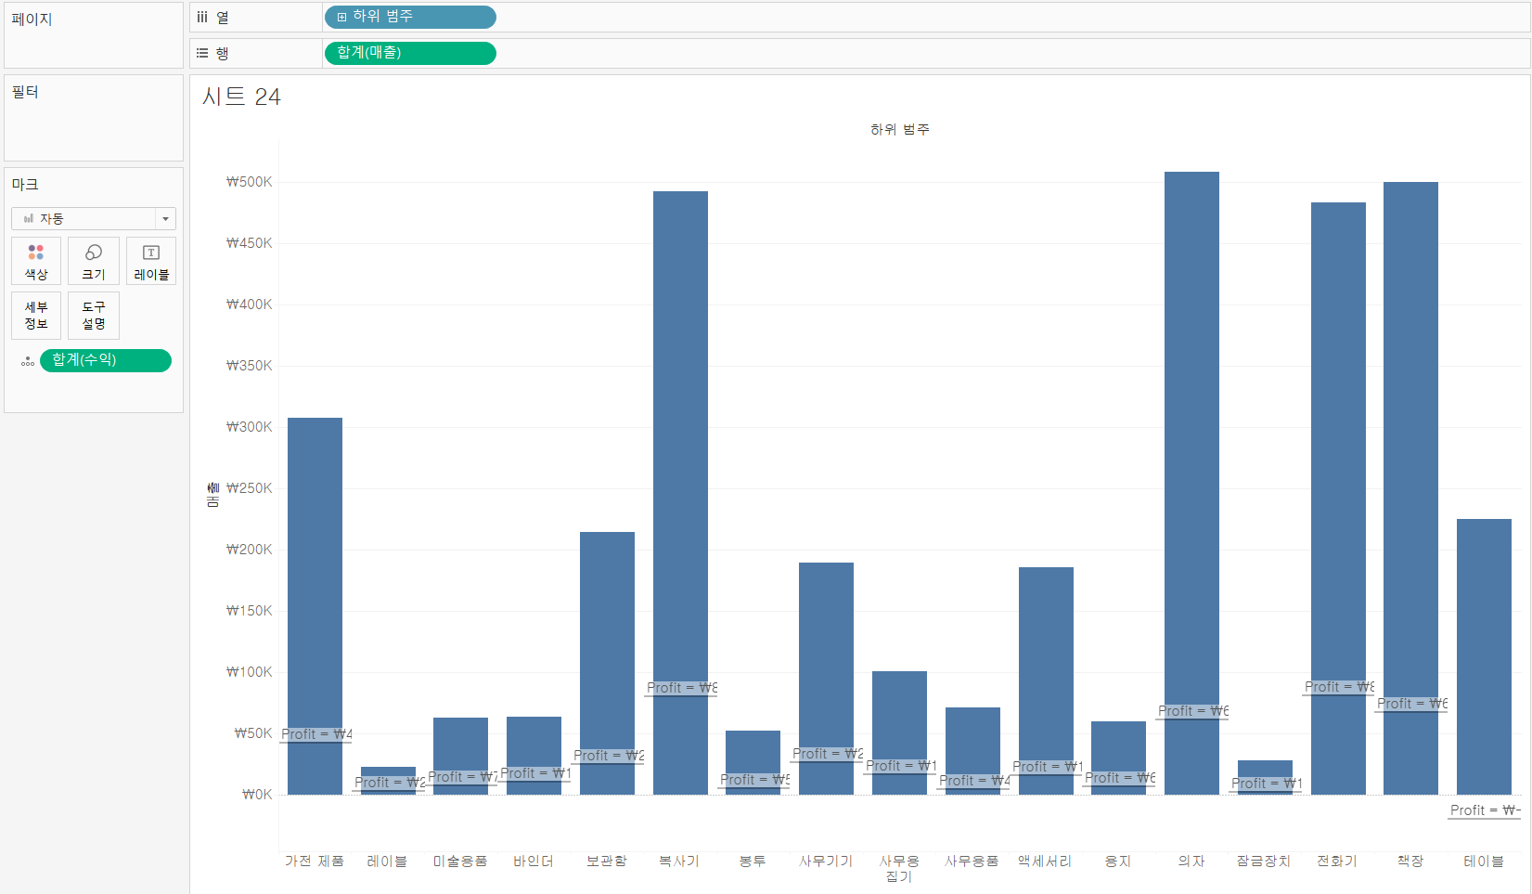Screen dimensions: 1532x894
Task: Click the Rows shelf icon next to 행
Action: point(202,53)
